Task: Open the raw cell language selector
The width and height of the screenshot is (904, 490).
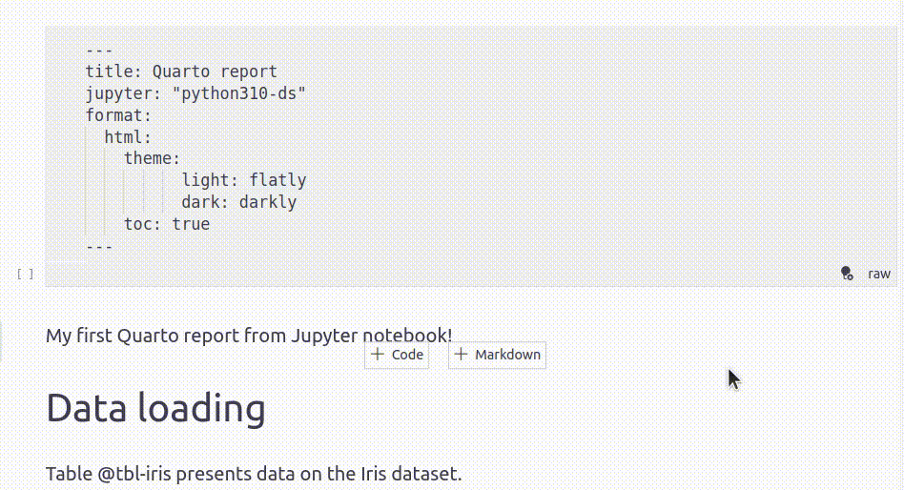Action: (x=879, y=274)
